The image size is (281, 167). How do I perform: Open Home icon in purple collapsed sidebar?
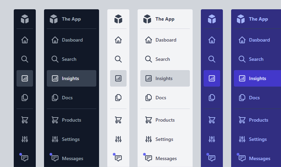(x=212, y=40)
